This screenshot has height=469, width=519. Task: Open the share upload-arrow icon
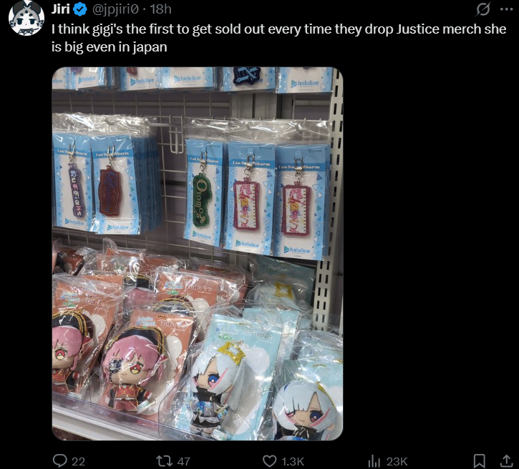(x=506, y=460)
